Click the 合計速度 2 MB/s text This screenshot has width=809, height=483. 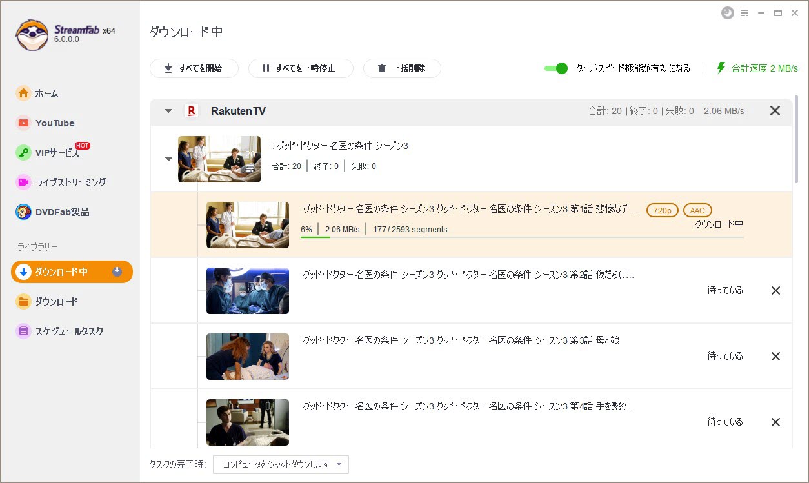point(764,68)
